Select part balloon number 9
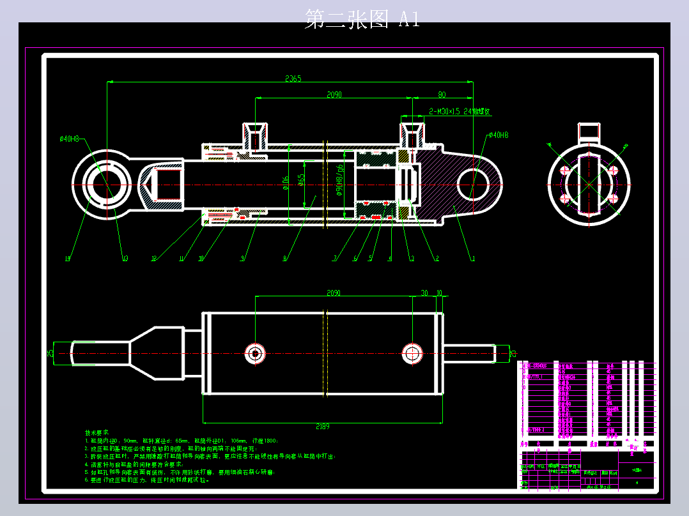This screenshot has height=516, width=689. pyautogui.click(x=242, y=259)
